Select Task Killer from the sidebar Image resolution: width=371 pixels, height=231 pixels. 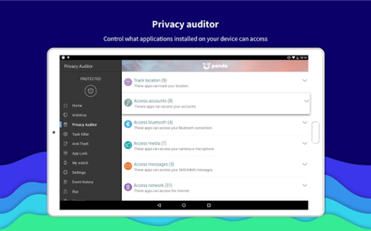click(x=80, y=134)
